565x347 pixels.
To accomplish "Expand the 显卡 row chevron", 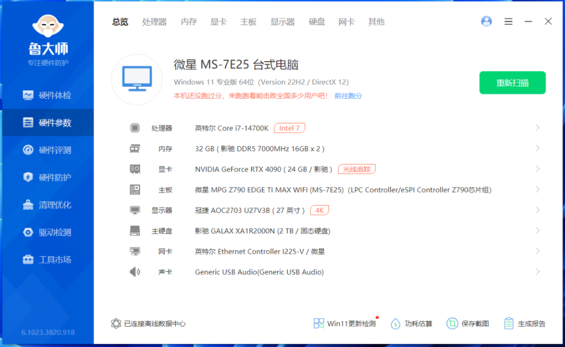I will tap(538, 169).
